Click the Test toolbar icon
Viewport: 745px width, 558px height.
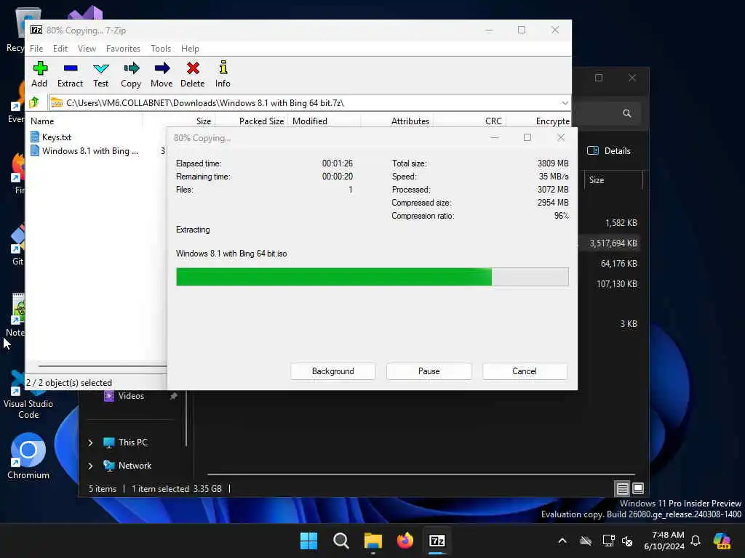tap(100, 74)
